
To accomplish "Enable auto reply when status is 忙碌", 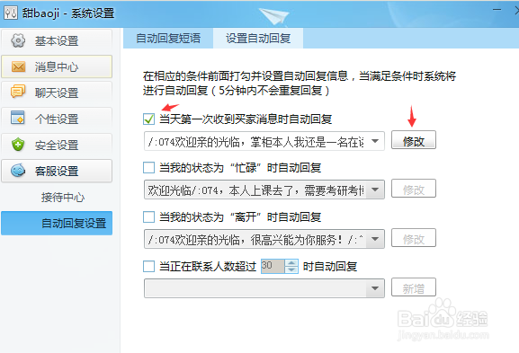I will coord(148,168).
